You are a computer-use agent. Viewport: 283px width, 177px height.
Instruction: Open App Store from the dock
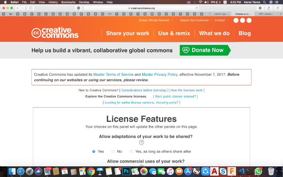click(x=188, y=171)
